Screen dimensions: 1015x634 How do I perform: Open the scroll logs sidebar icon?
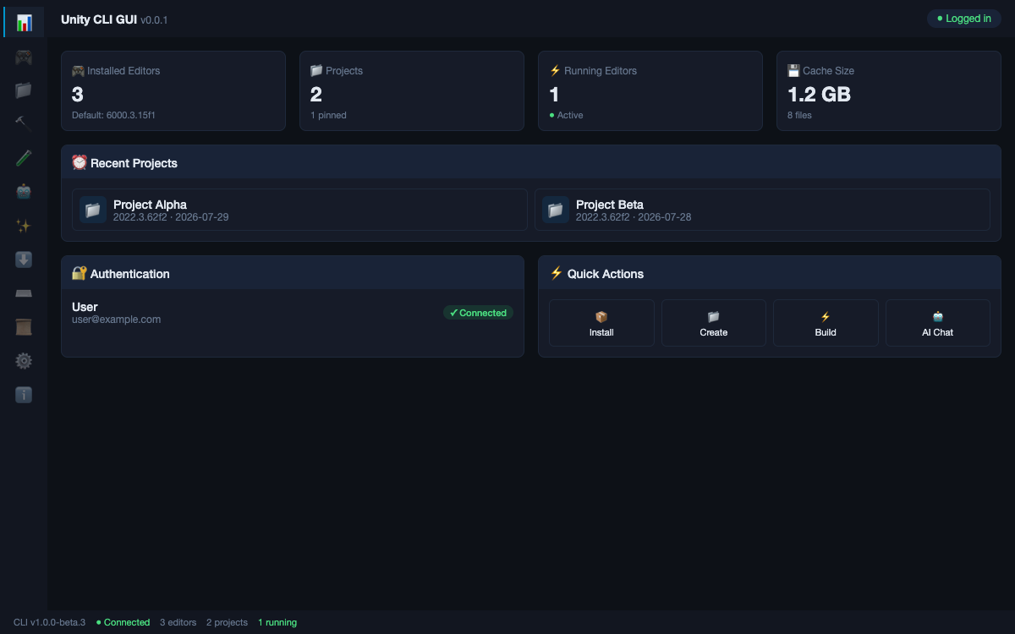click(x=24, y=326)
